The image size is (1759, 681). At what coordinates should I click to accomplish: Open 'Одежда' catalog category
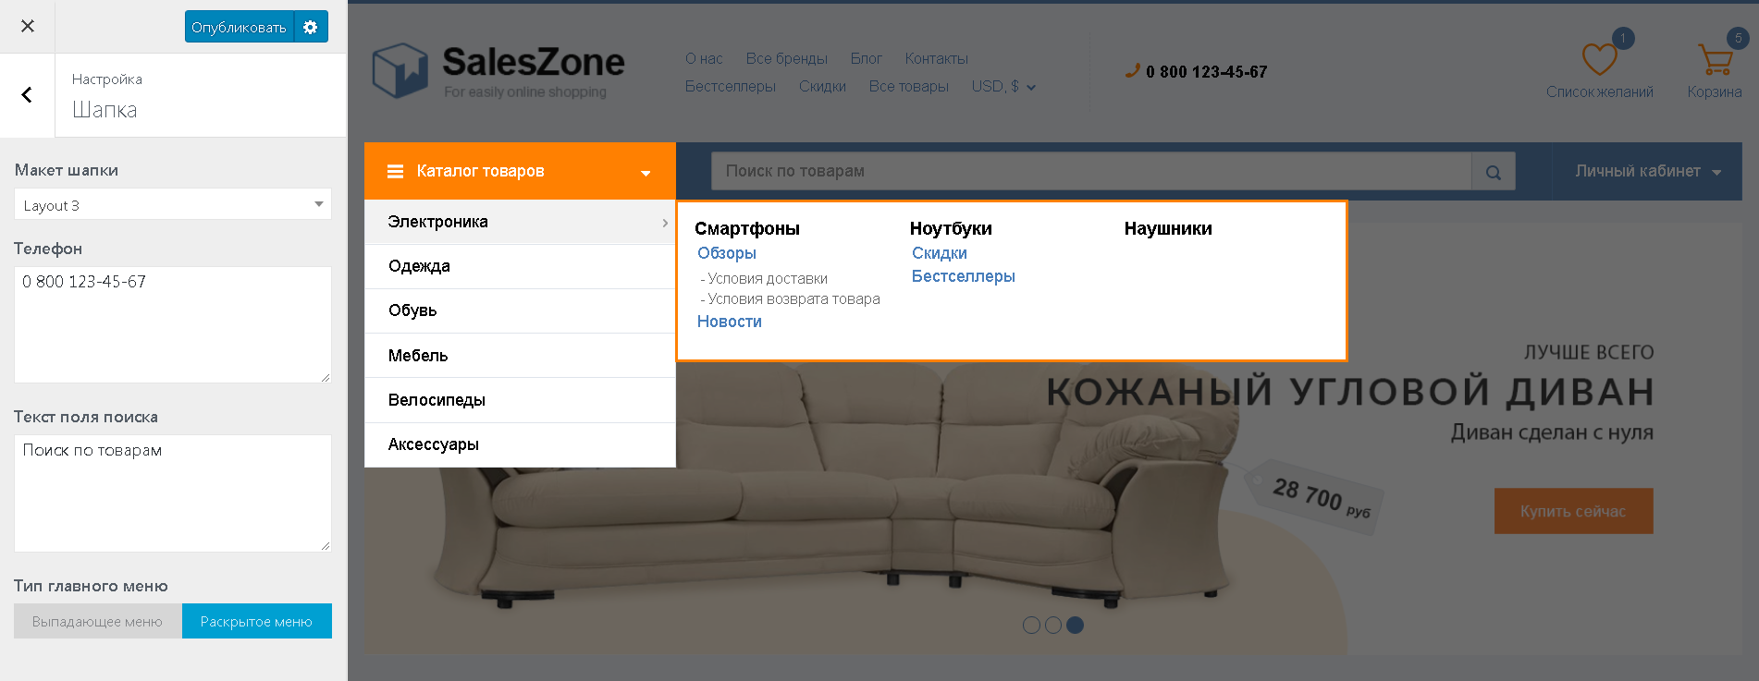click(x=520, y=266)
